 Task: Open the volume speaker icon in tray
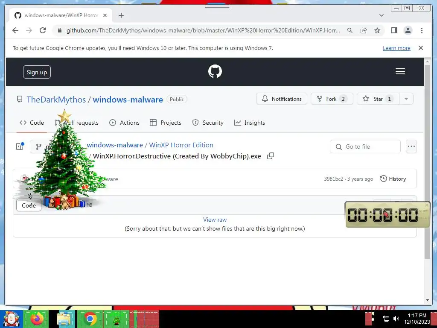[x=396, y=319]
